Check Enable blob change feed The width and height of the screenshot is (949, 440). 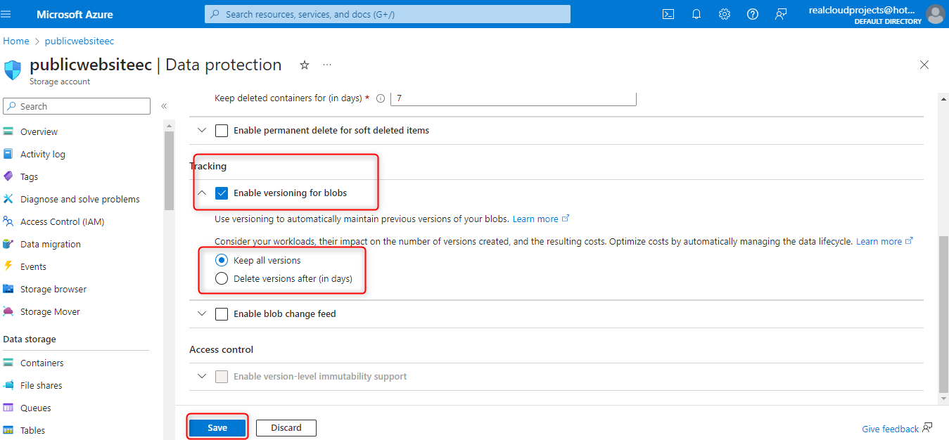point(222,314)
